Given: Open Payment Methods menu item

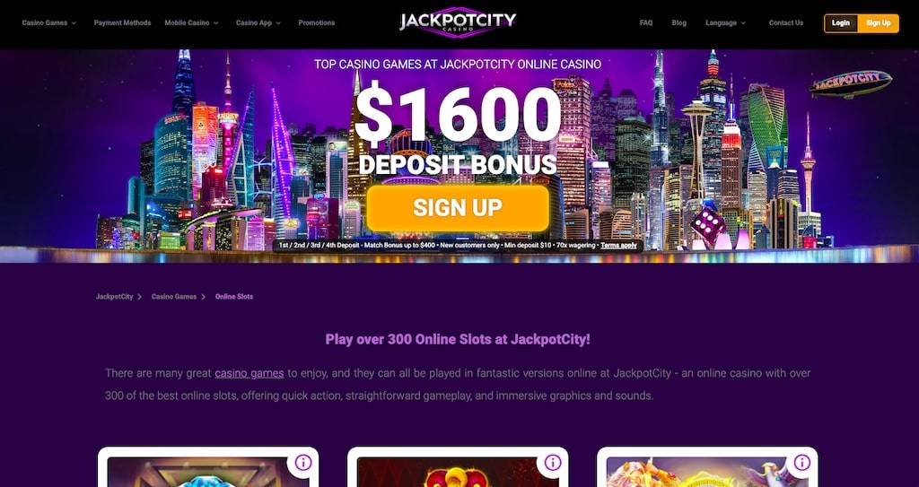Looking at the screenshot, I should [122, 22].
